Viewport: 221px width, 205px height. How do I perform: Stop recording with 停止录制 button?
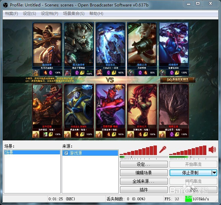tap(191, 173)
